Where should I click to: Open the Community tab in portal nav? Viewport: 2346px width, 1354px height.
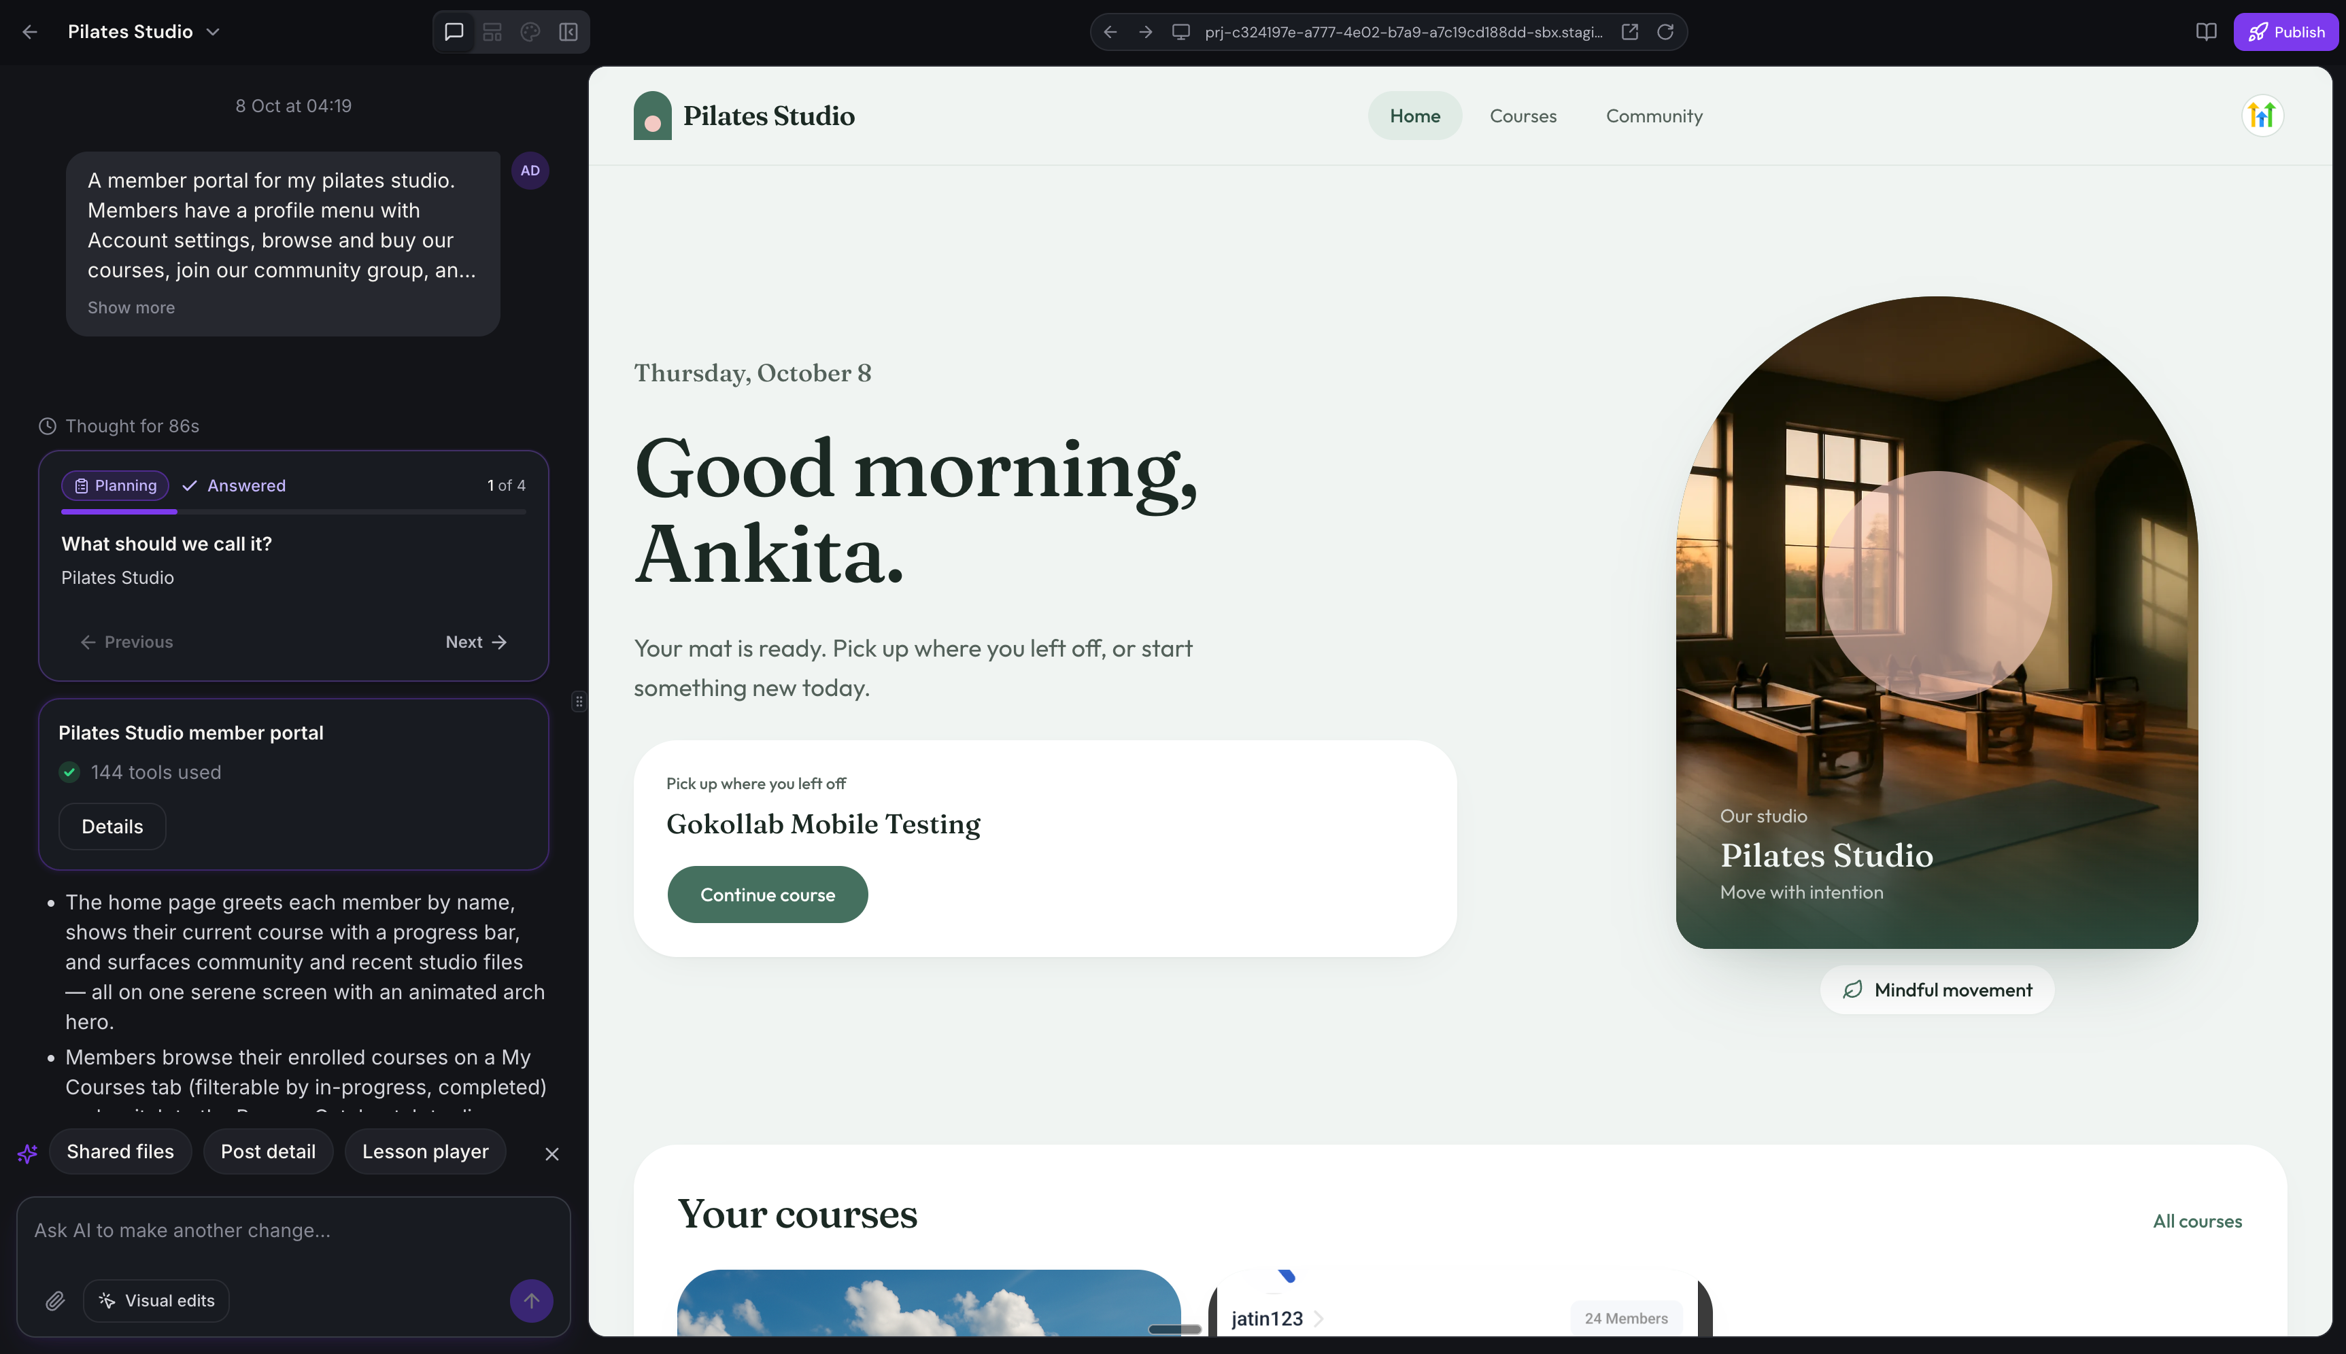pos(1654,116)
